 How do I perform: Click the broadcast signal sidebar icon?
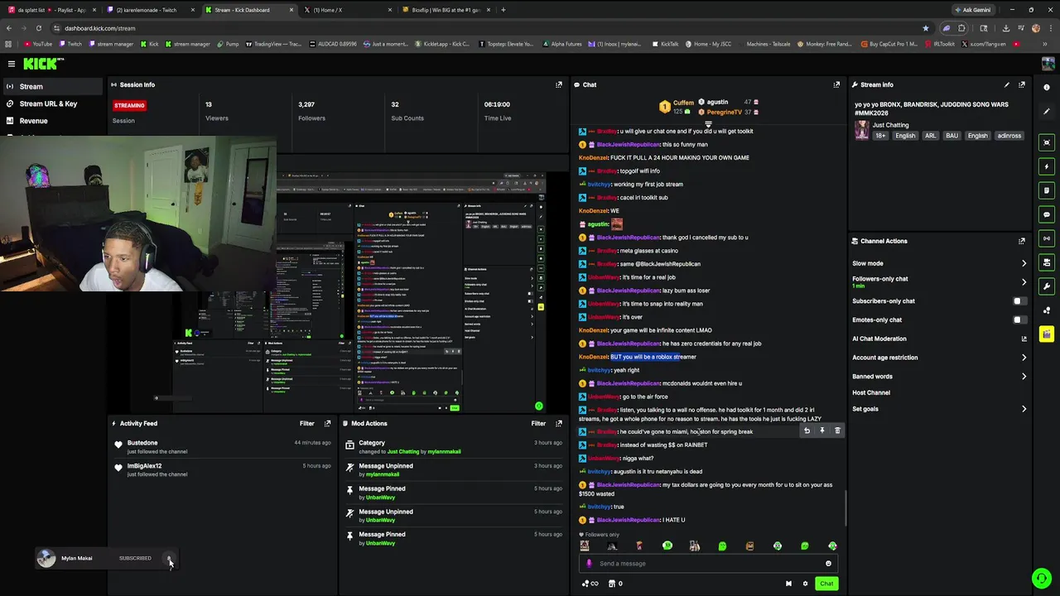1047,238
